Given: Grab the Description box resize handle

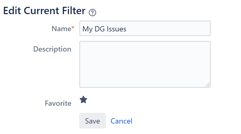Looking at the screenshot, I should 208,85.
